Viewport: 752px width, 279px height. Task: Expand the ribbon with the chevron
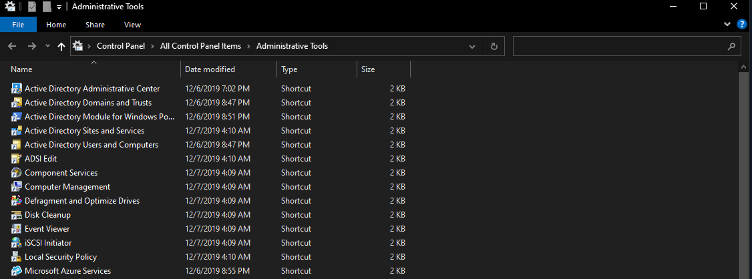tap(727, 25)
